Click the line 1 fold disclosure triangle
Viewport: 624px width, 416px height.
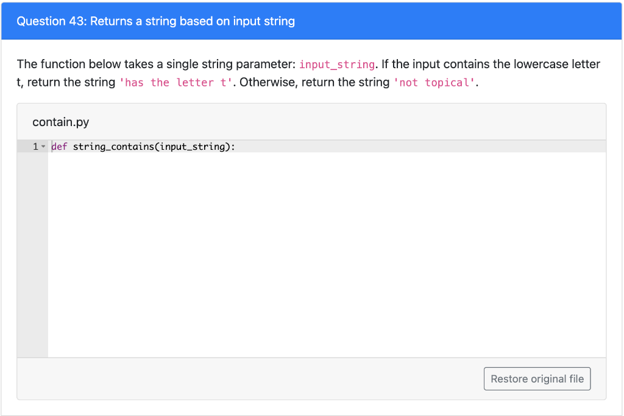[x=44, y=146]
